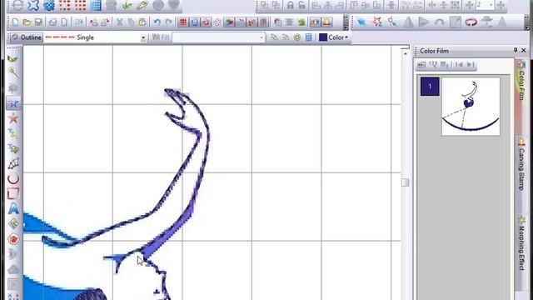Select the red flower motif tool
The image size is (533, 300).
tap(13, 239)
